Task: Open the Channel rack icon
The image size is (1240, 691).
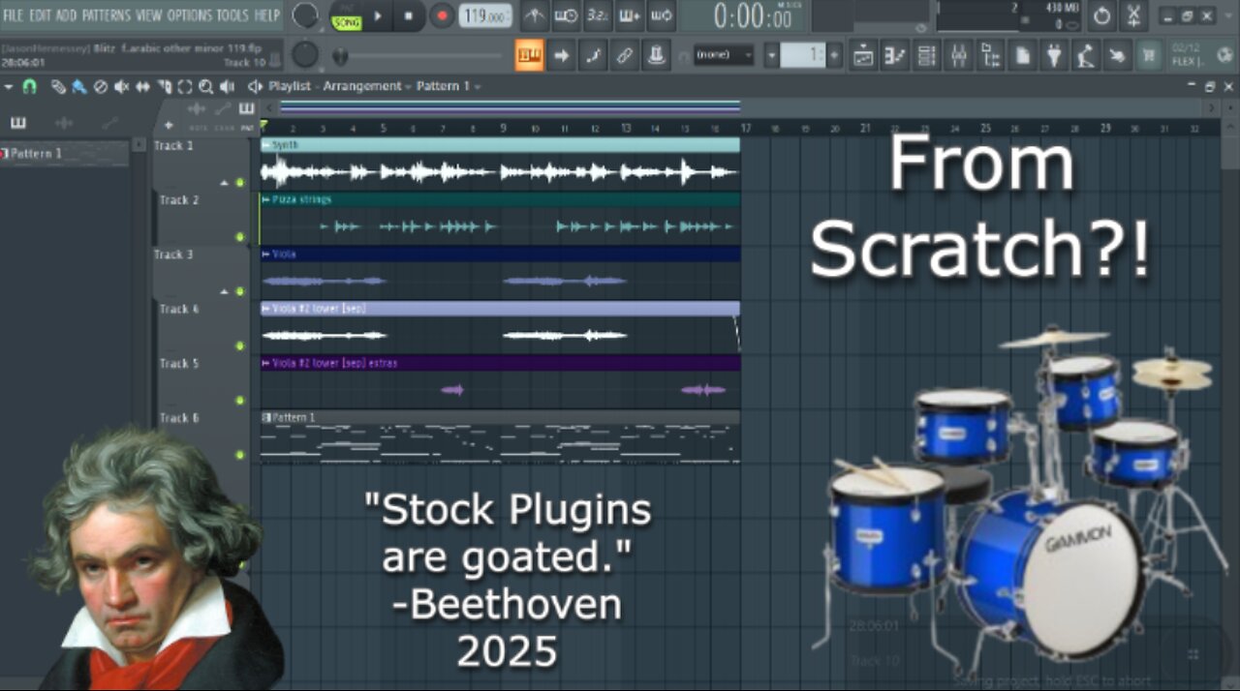Action: (927, 55)
